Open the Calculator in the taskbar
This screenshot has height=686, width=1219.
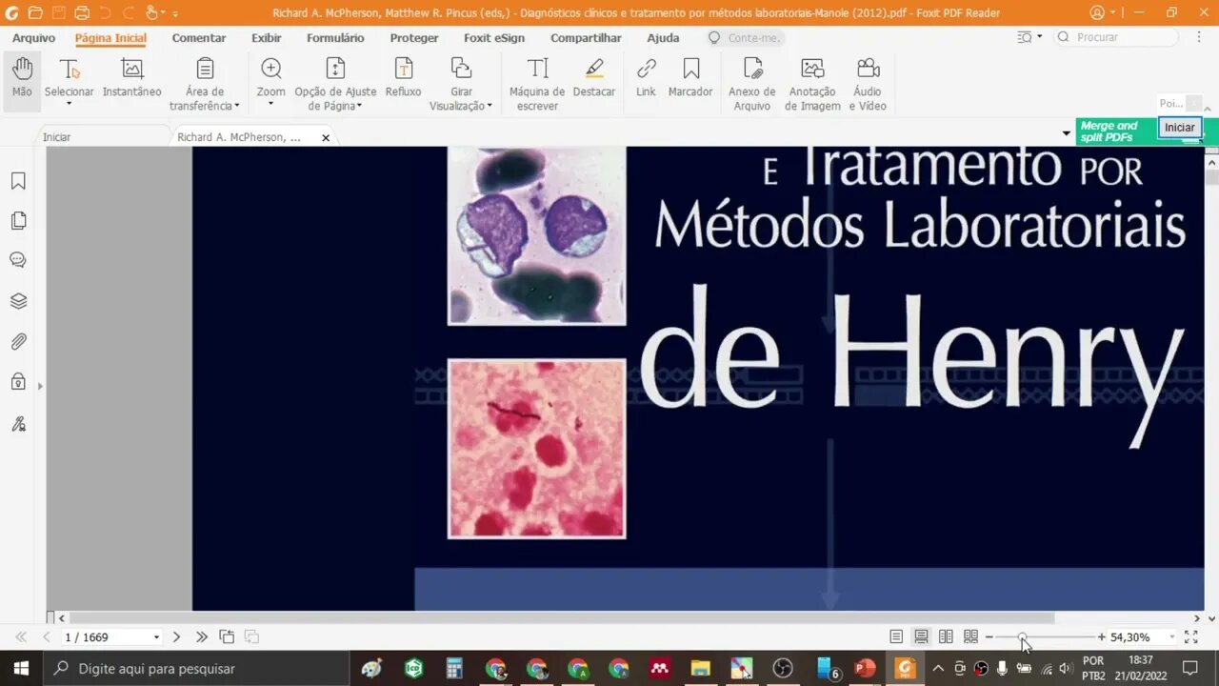click(454, 668)
